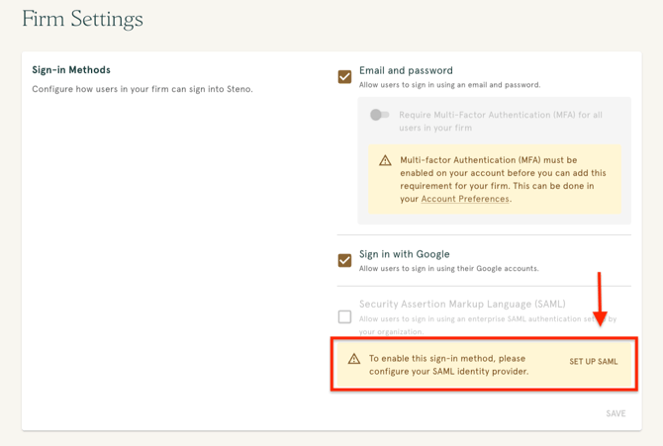Image resolution: width=663 pixels, height=446 pixels.
Task: Click the warning triangle in the MFA notice
Action: [385, 160]
